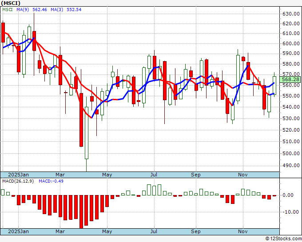Click Jul on the price chart date axis
The image size is (302, 242).
click(154, 175)
